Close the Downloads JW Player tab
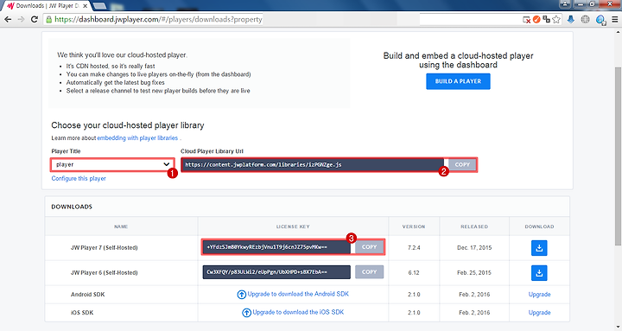 [85, 6]
